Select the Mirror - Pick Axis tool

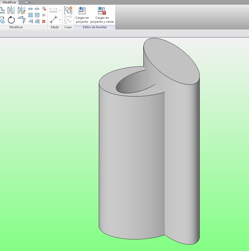click(11, 10)
